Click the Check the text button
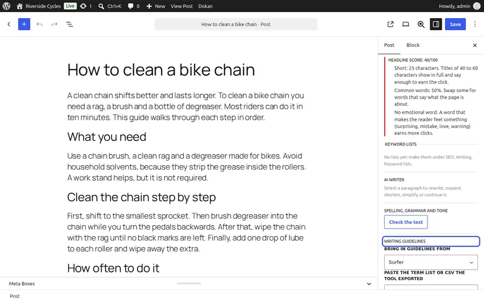The width and height of the screenshot is (484, 302). pyautogui.click(x=406, y=222)
